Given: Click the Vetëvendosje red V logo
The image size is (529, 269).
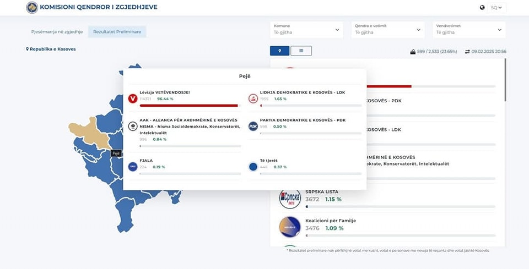Looking at the screenshot, I should click(x=133, y=98).
